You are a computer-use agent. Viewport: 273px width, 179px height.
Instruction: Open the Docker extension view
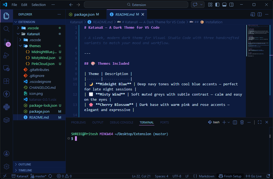click(6, 120)
